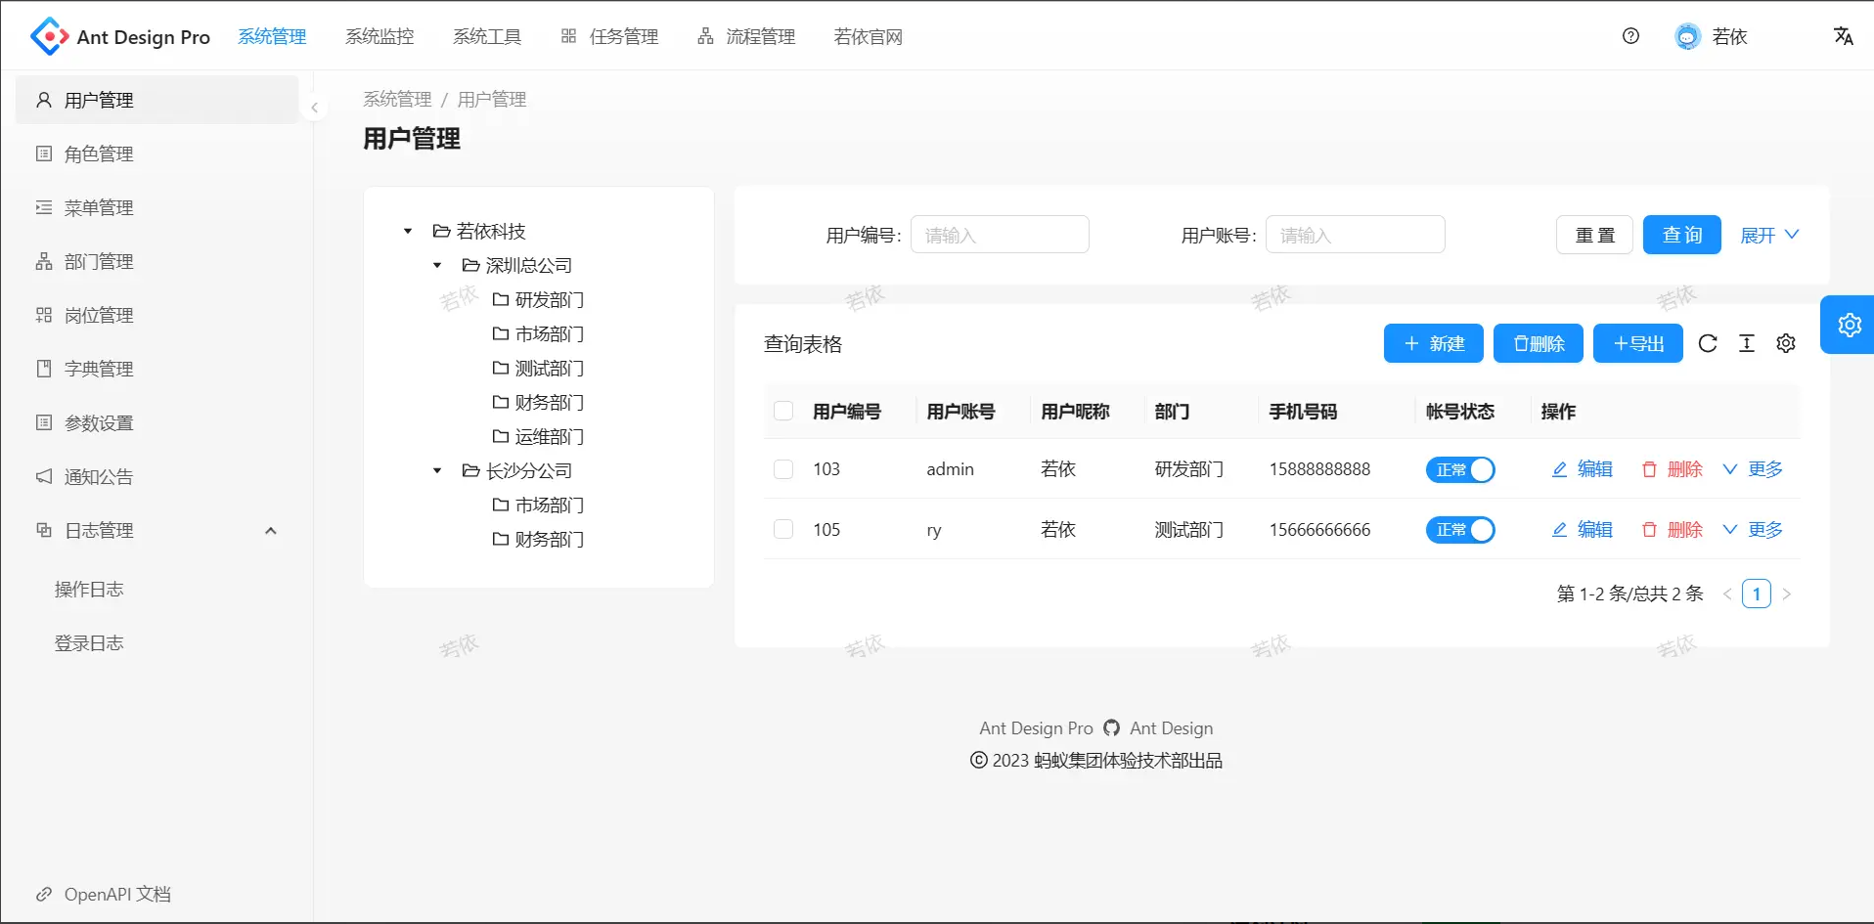This screenshot has width=1874, height=924.
Task: Open the blue theme settings drawer icon
Action: [1849, 325]
